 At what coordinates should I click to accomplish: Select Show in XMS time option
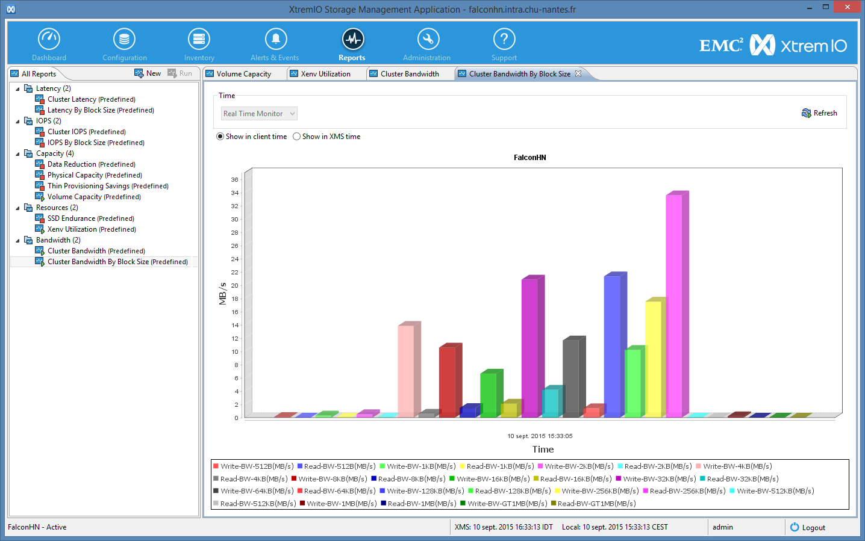tap(297, 137)
